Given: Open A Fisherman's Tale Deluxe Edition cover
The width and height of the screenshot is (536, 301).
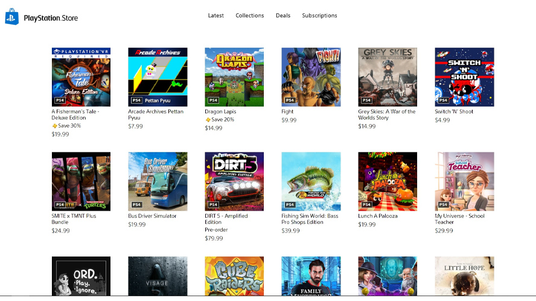Looking at the screenshot, I should pos(81,77).
